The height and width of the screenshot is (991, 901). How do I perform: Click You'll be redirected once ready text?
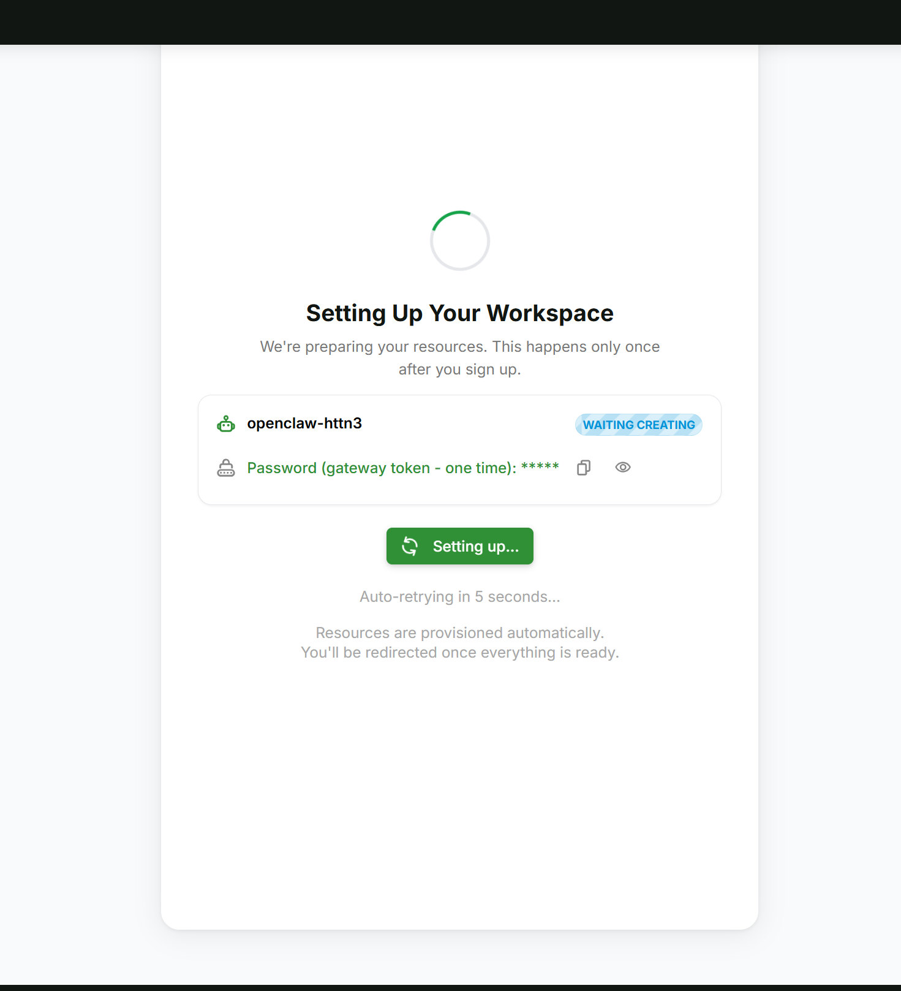pos(460,653)
